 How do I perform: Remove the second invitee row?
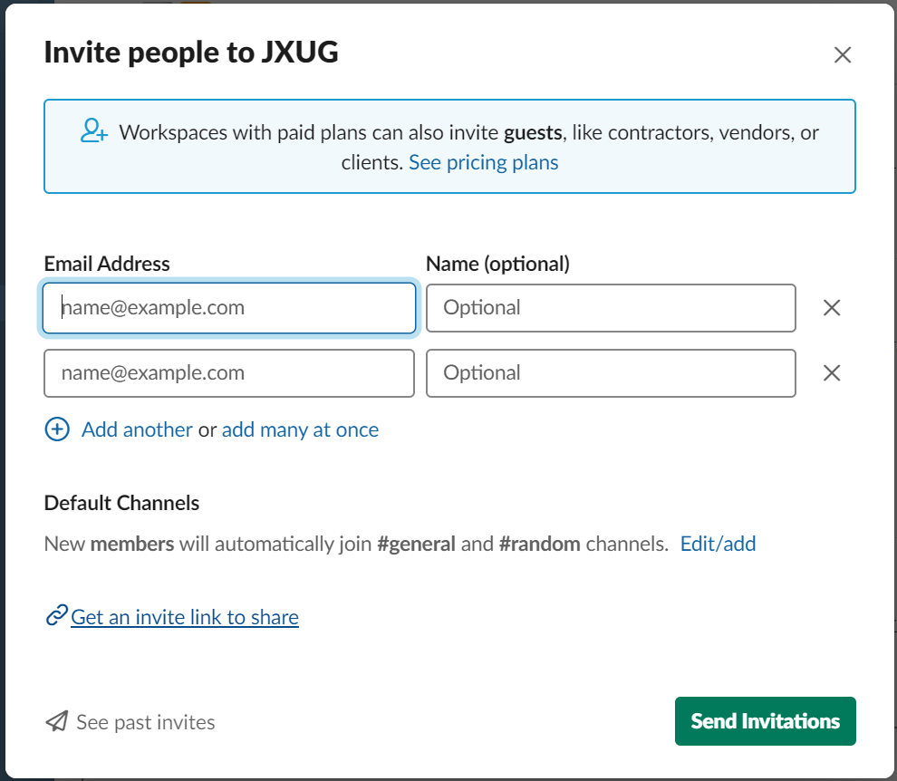pos(831,373)
